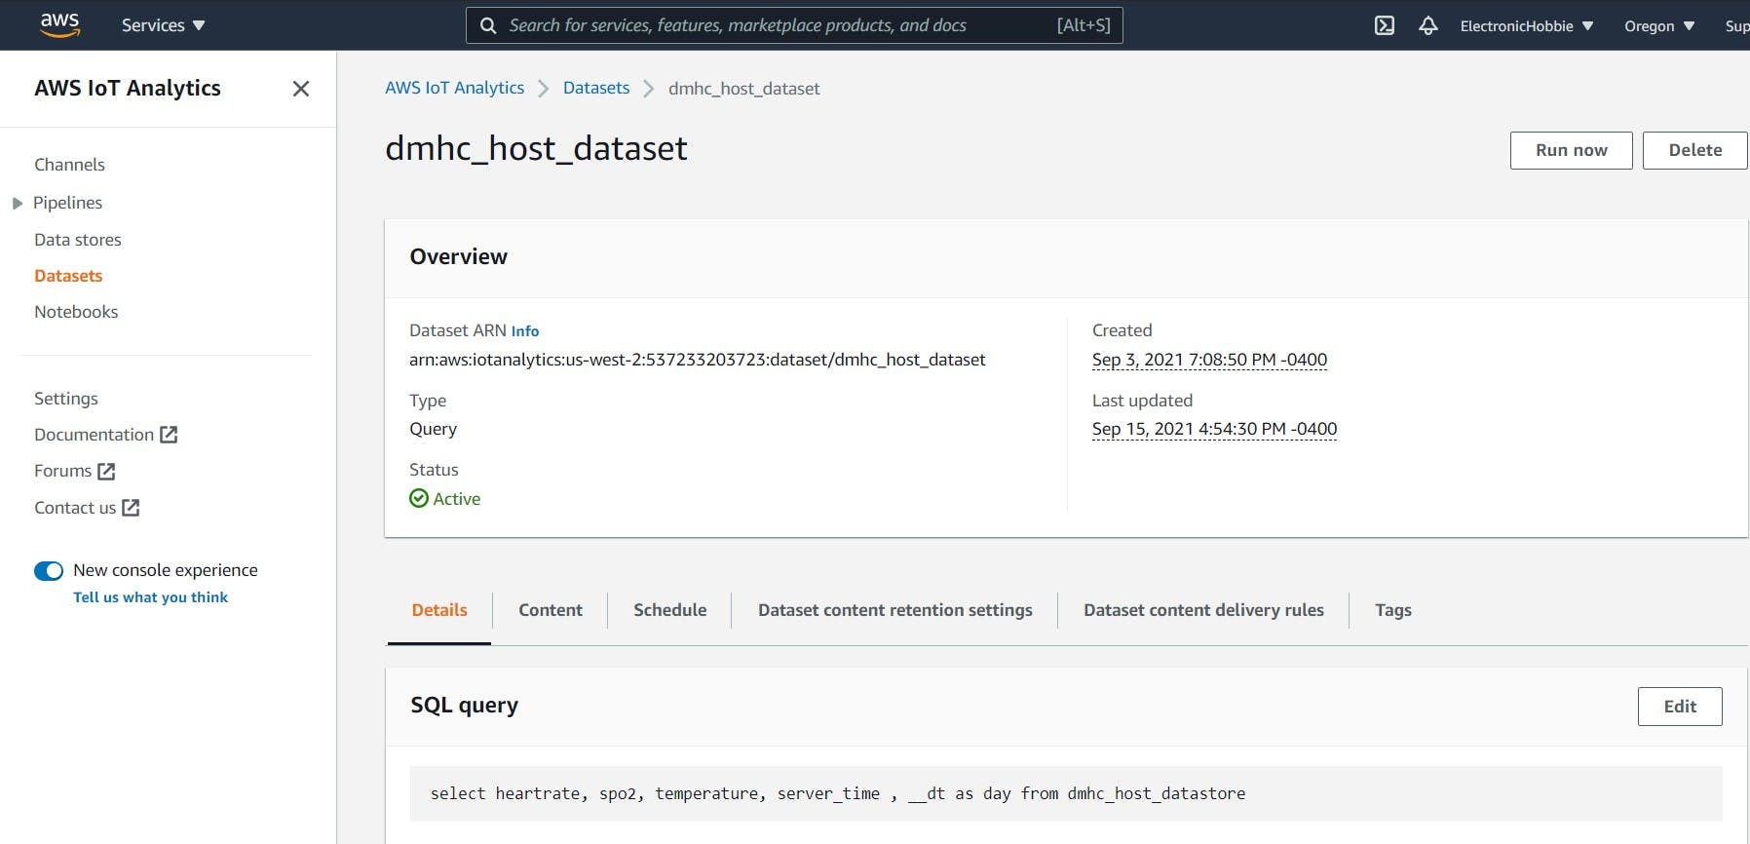Switch to the Details tab

click(439, 610)
